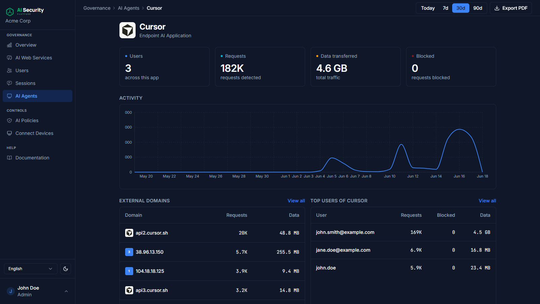
Task: Go to Sessions in the sidebar
Action: click(x=37, y=83)
